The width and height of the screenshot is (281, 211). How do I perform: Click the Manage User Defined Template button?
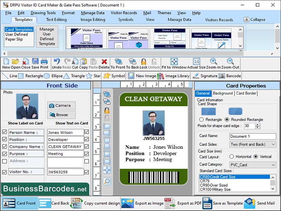coord(47,37)
